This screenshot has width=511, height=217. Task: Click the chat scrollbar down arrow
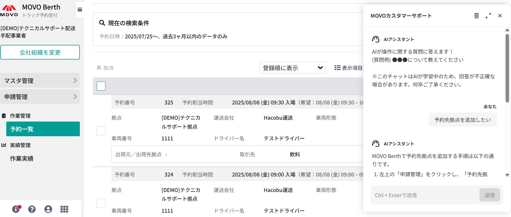[507, 175]
